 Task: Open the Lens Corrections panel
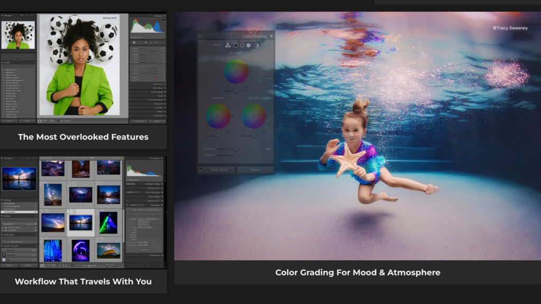click(x=156, y=100)
